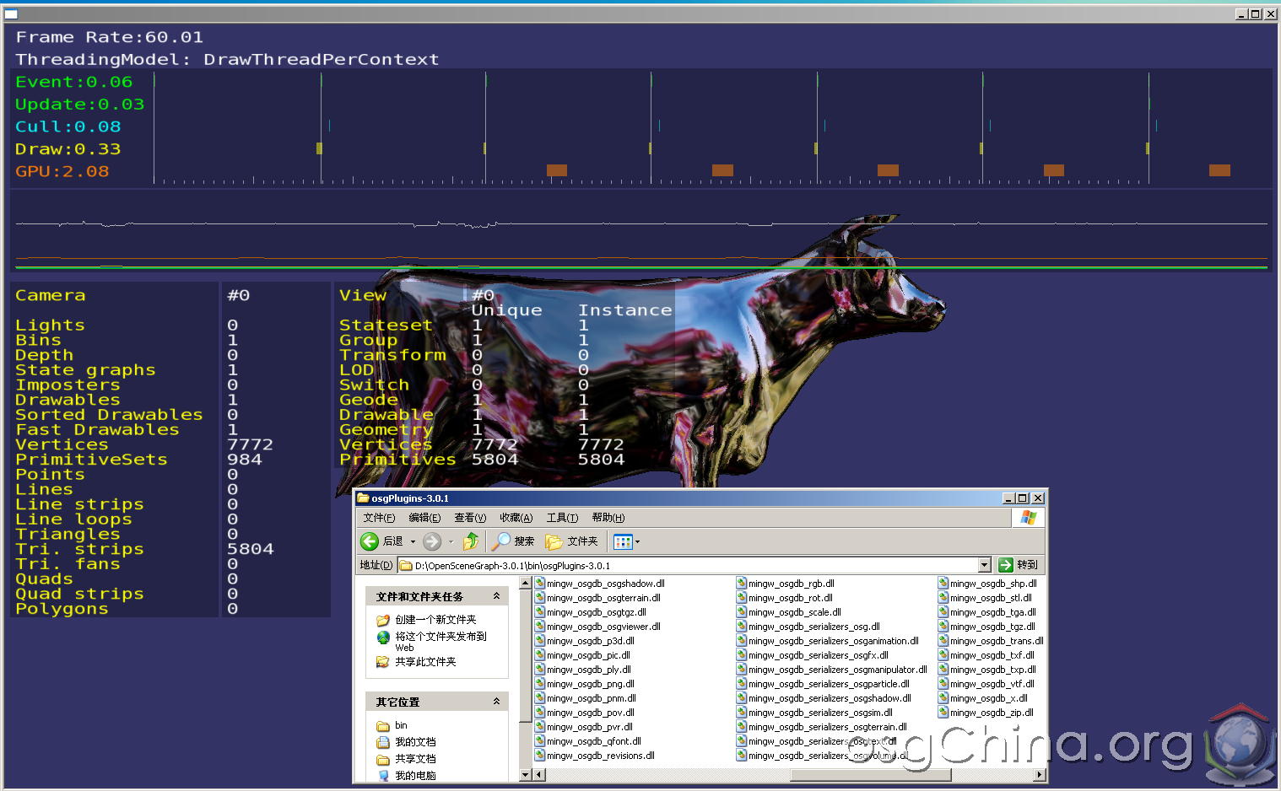Screen dimensions: 1281x791
Task: Open 我的电脑 link
Action: pos(415,776)
